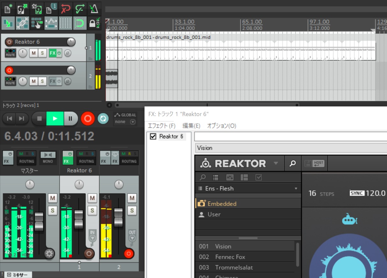
Task: Open REAKTOR main menu arrow
Action: point(276,164)
